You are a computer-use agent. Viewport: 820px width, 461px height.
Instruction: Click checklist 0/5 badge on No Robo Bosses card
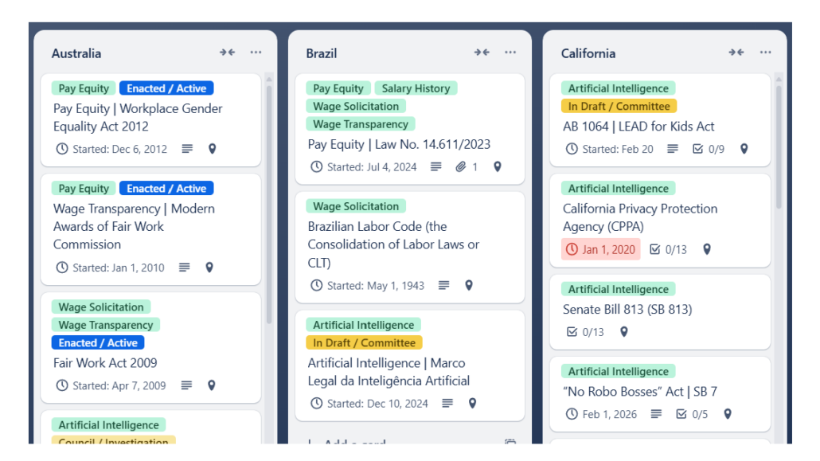(691, 414)
